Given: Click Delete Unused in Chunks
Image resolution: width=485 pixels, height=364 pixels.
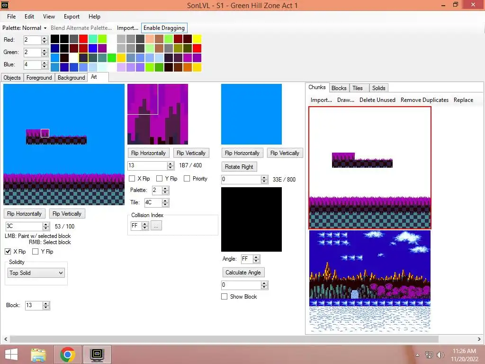Looking at the screenshot, I should pos(377,100).
